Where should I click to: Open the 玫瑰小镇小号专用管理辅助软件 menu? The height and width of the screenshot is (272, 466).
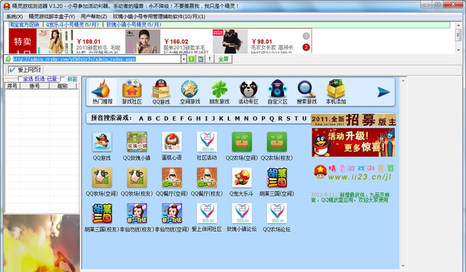[159, 17]
